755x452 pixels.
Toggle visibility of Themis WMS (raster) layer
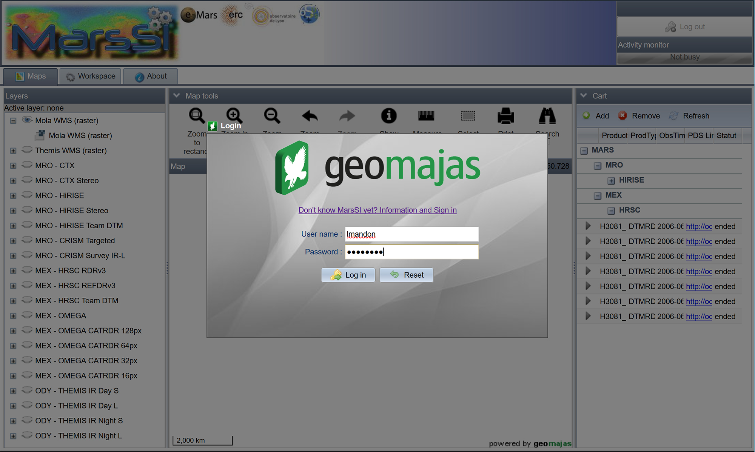pos(27,150)
